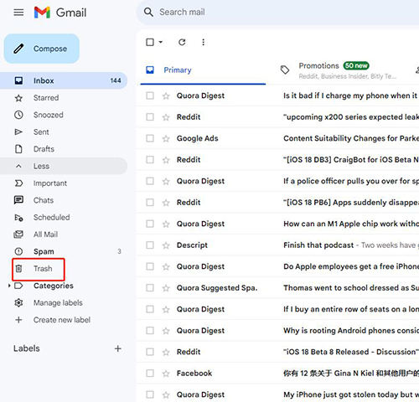This screenshot has height=402, width=419.
Task: Click the All Mail icon
Action: coord(18,234)
